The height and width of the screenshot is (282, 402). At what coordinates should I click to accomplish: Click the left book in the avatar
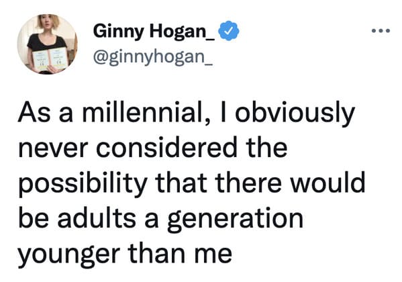point(40,60)
